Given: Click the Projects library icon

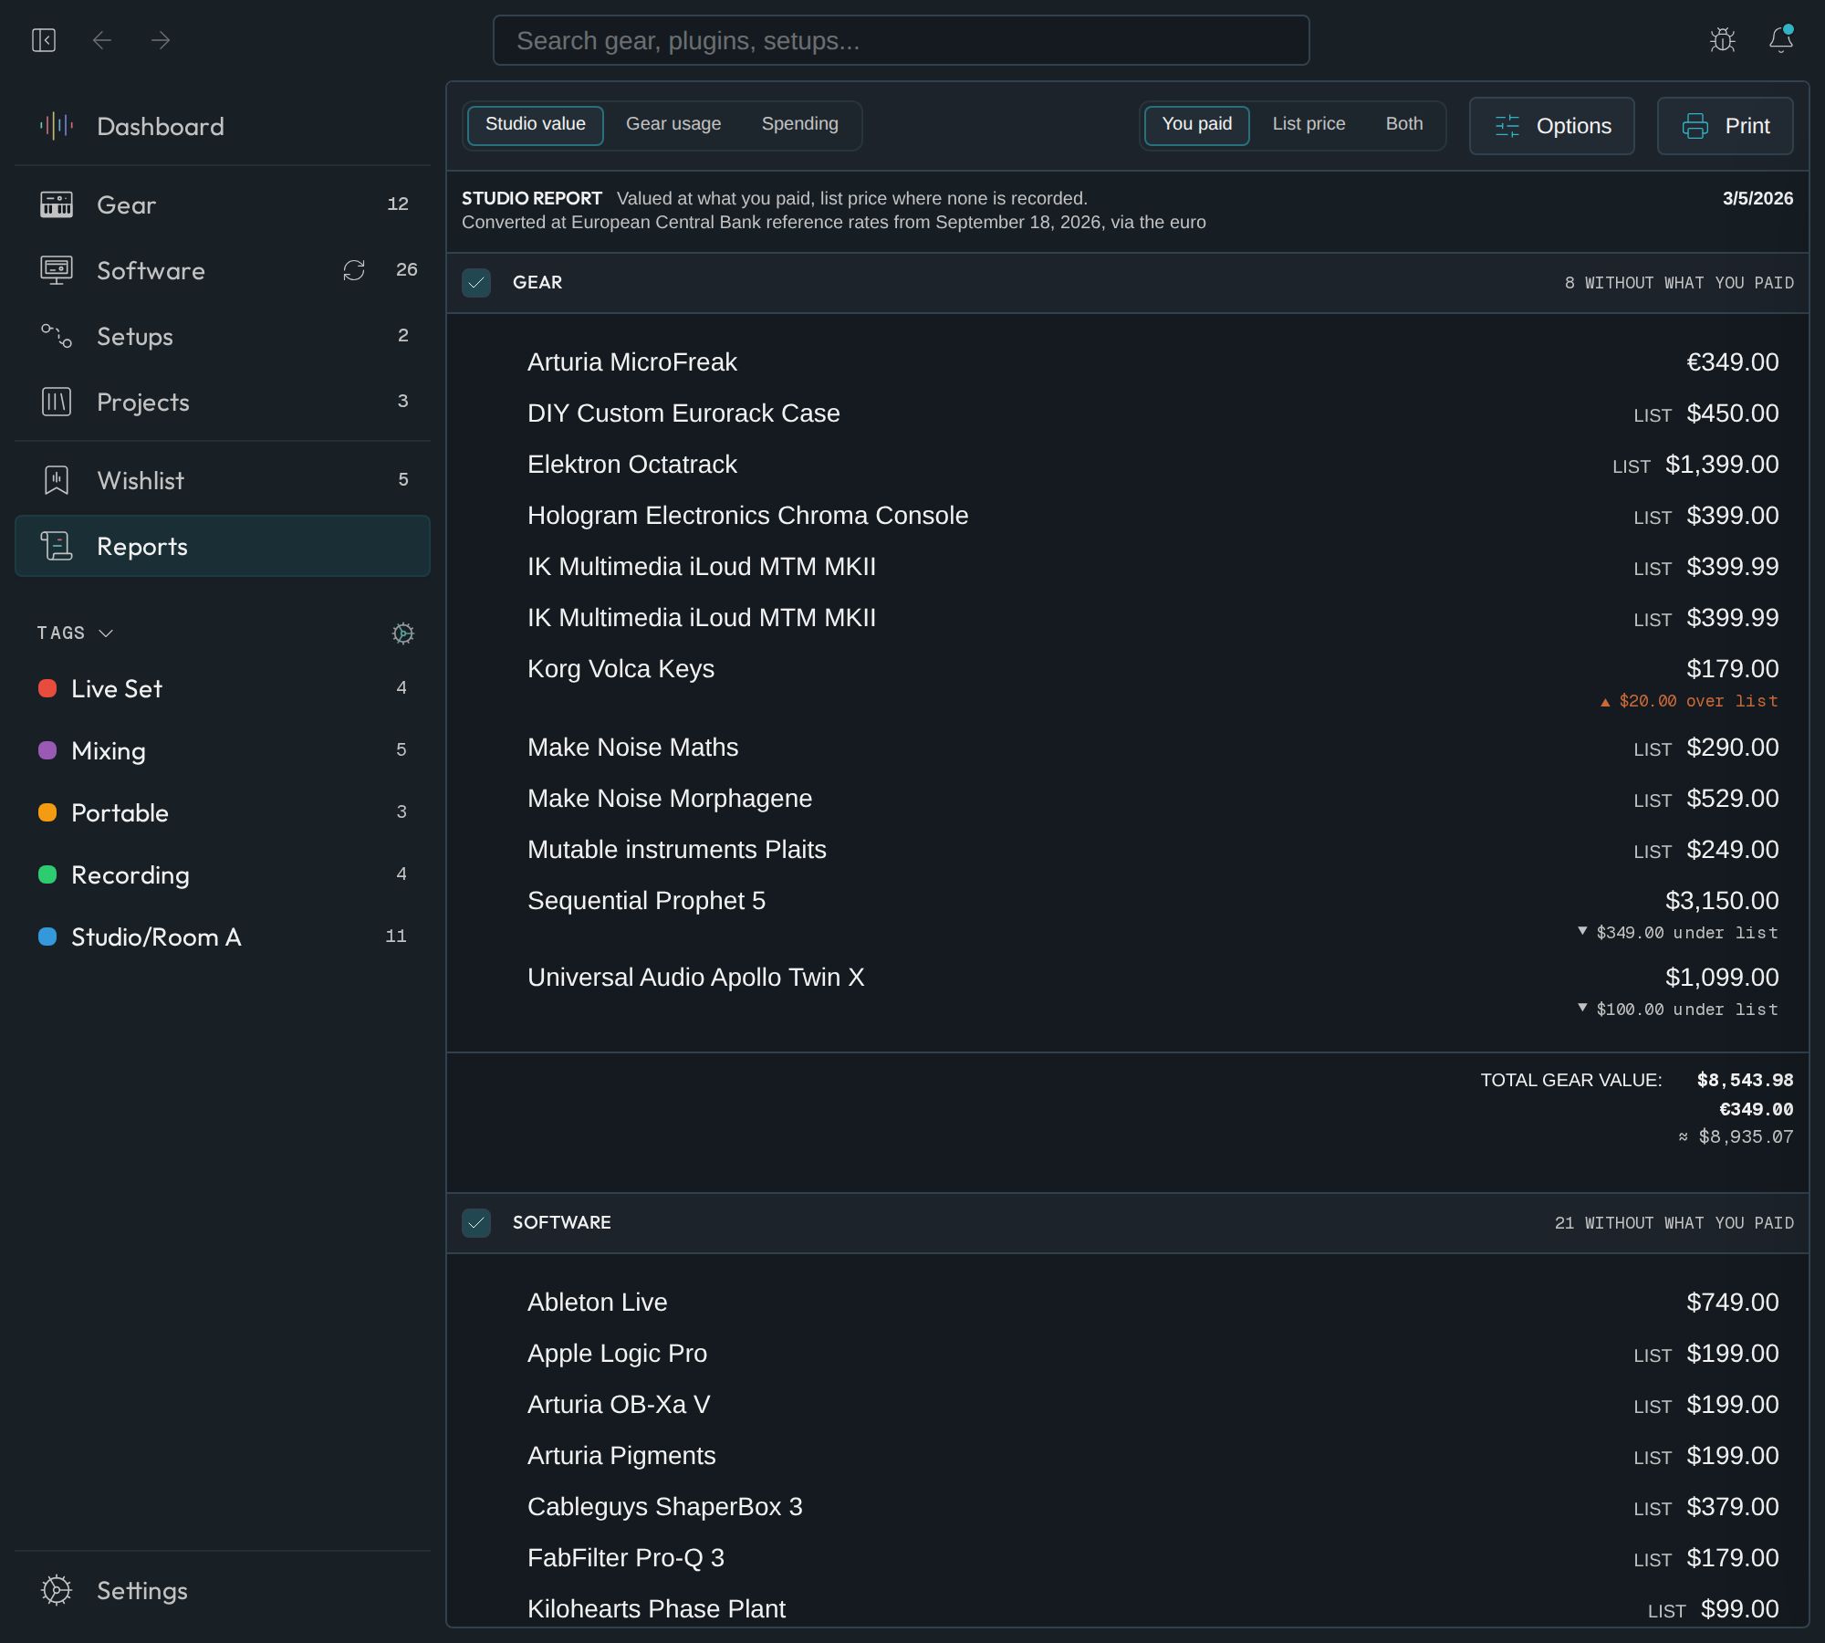Looking at the screenshot, I should (57, 402).
